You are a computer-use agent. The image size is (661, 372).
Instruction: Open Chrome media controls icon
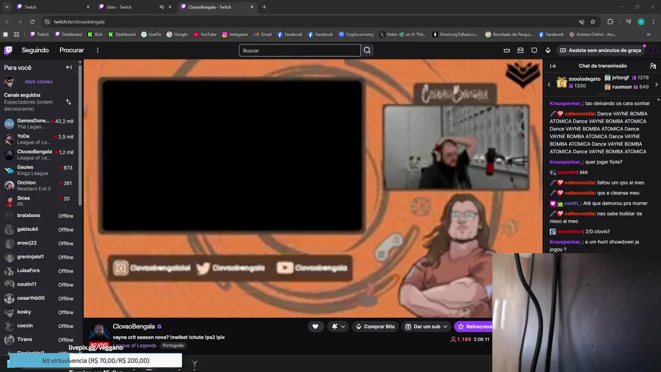tap(628, 22)
